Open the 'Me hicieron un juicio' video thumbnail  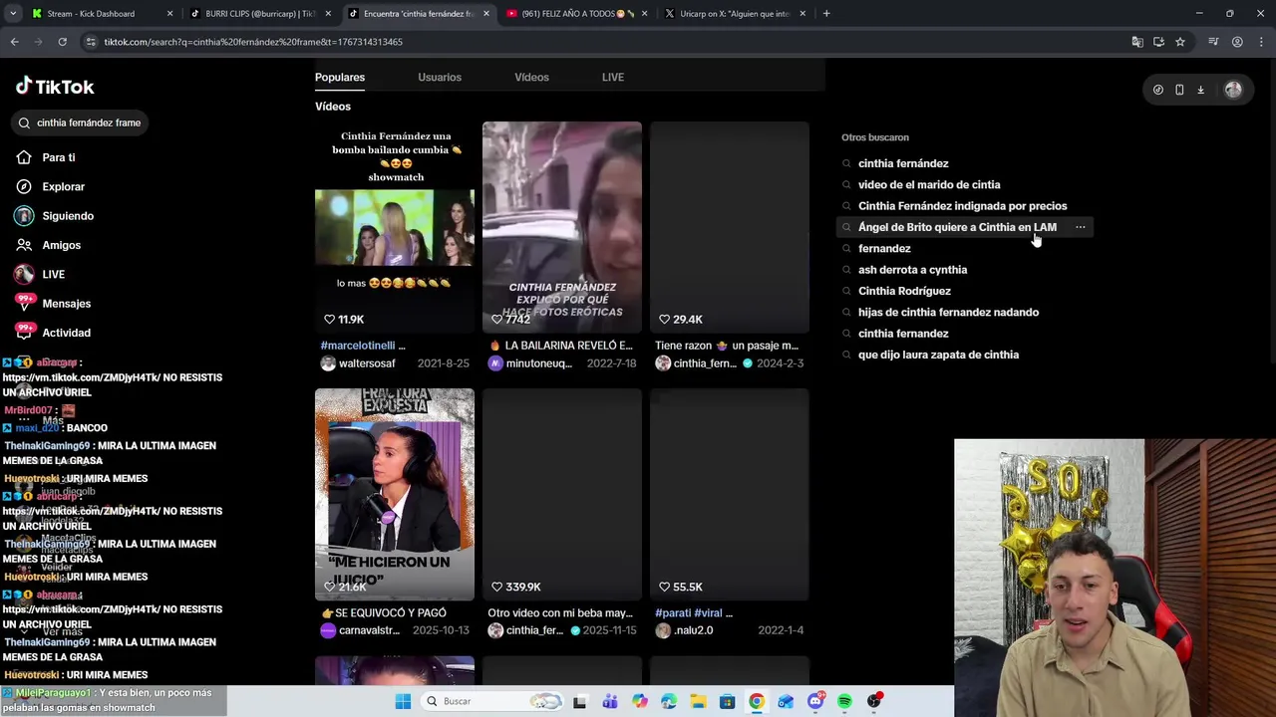[395, 494]
